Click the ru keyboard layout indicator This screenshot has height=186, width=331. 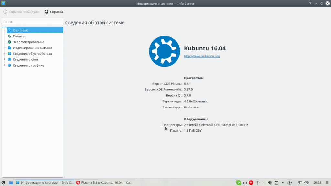point(245,183)
